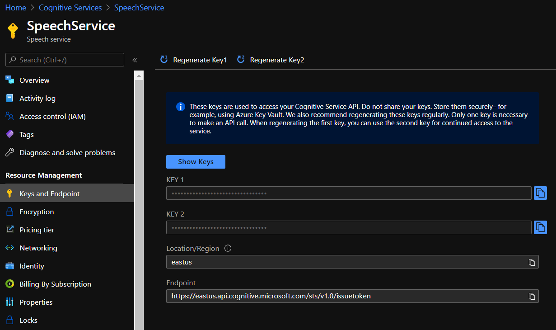Click Regenerate Key1
This screenshot has width=556, height=330.
point(194,60)
